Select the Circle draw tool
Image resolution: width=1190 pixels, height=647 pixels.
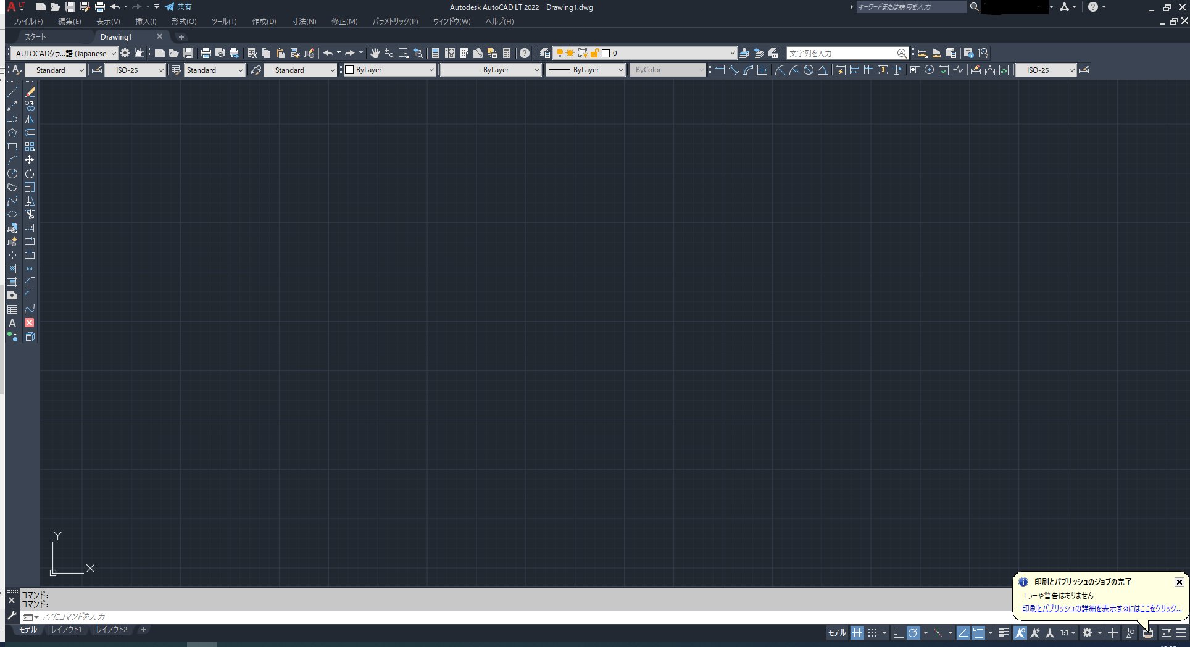[x=12, y=173]
